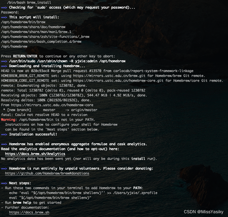This screenshot has height=217, width=228.
Task: Click the /opt/homebrew/bin/brew path line
Action: click(x=23, y=22)
